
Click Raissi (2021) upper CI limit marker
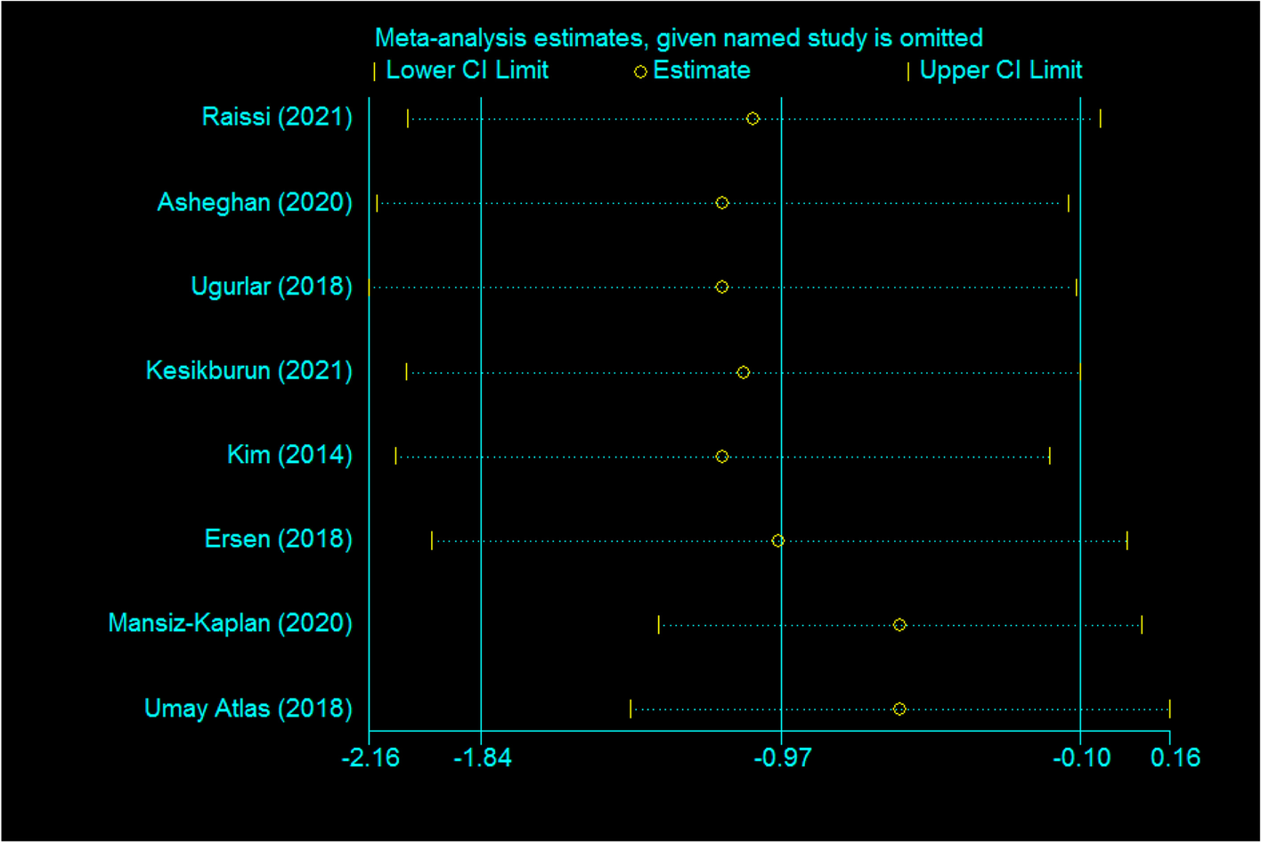tap(1101, 118)
